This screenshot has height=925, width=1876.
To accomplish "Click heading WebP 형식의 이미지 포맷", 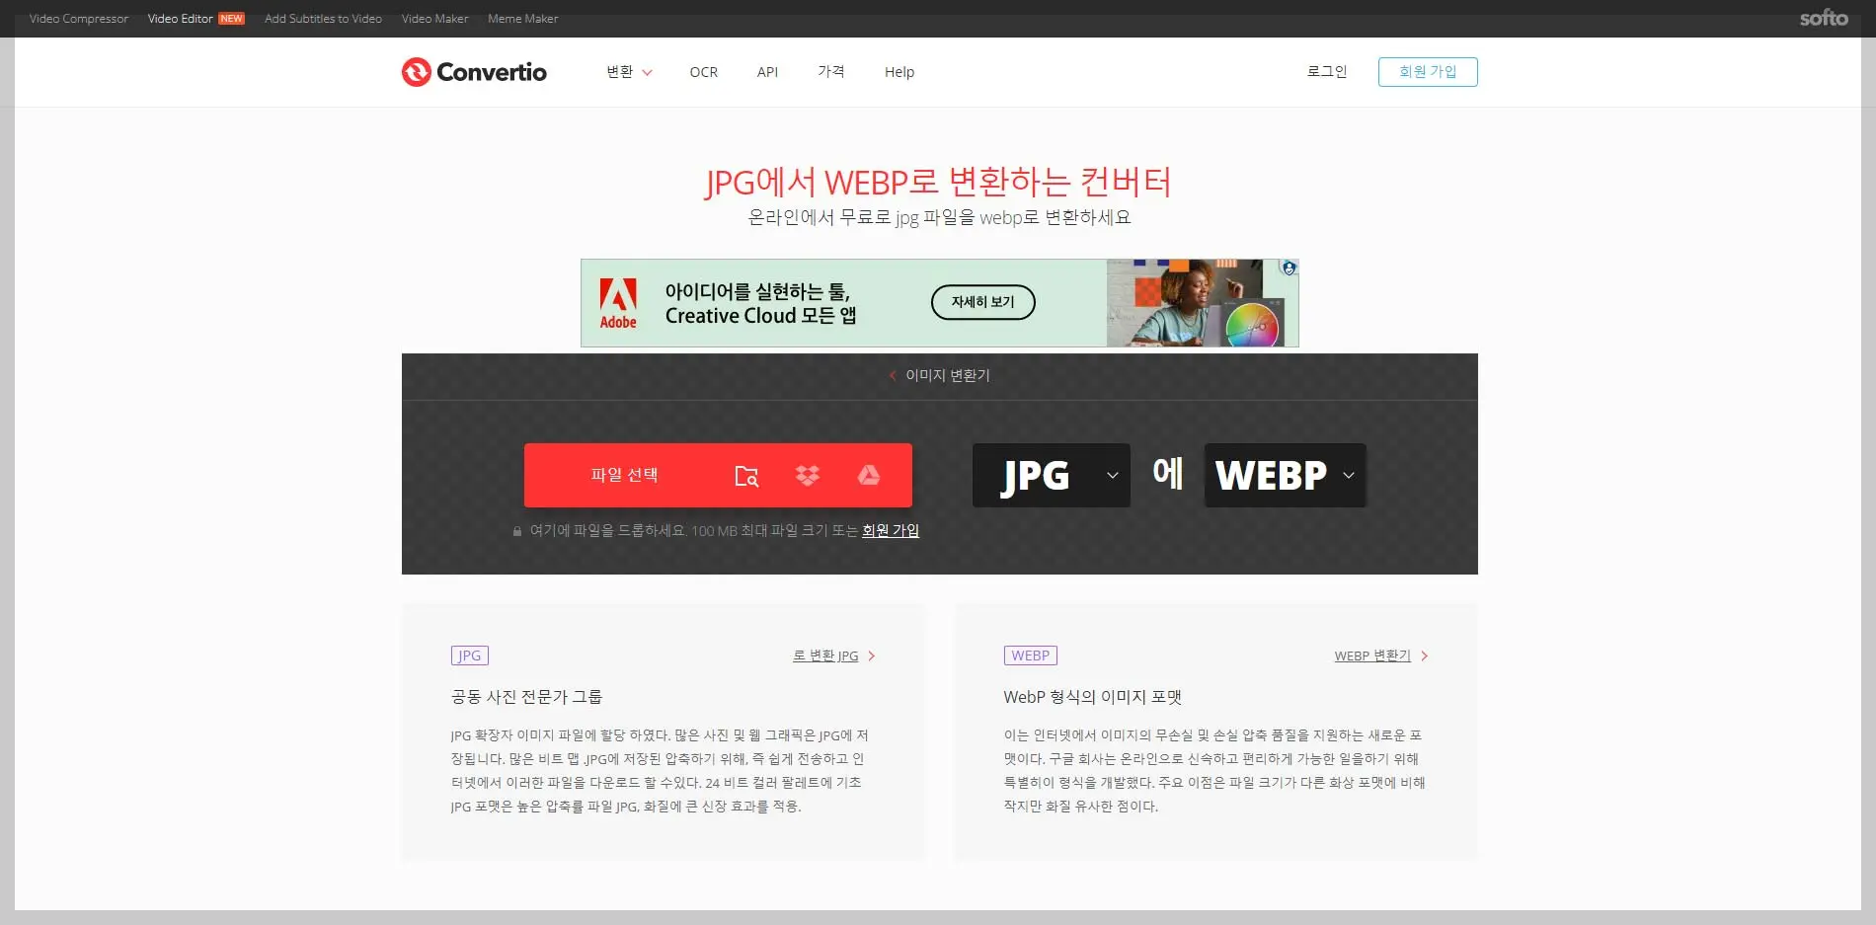I will pos(1093,697).
